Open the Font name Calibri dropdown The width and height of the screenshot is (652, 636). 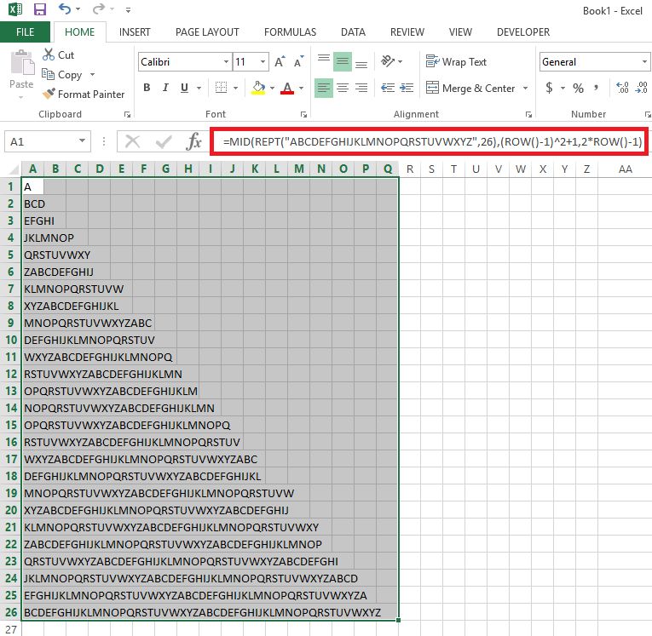tap(226, 62)
